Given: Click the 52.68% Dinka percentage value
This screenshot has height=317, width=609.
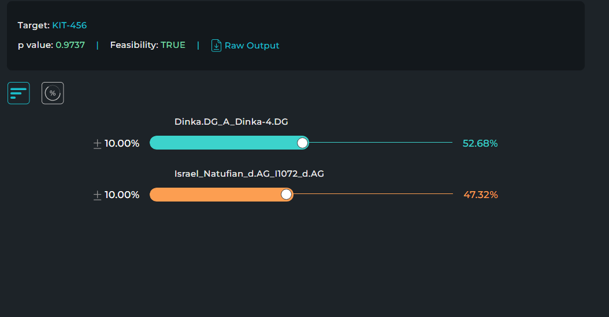Looking at the screenshot, I should click(480, 144).
